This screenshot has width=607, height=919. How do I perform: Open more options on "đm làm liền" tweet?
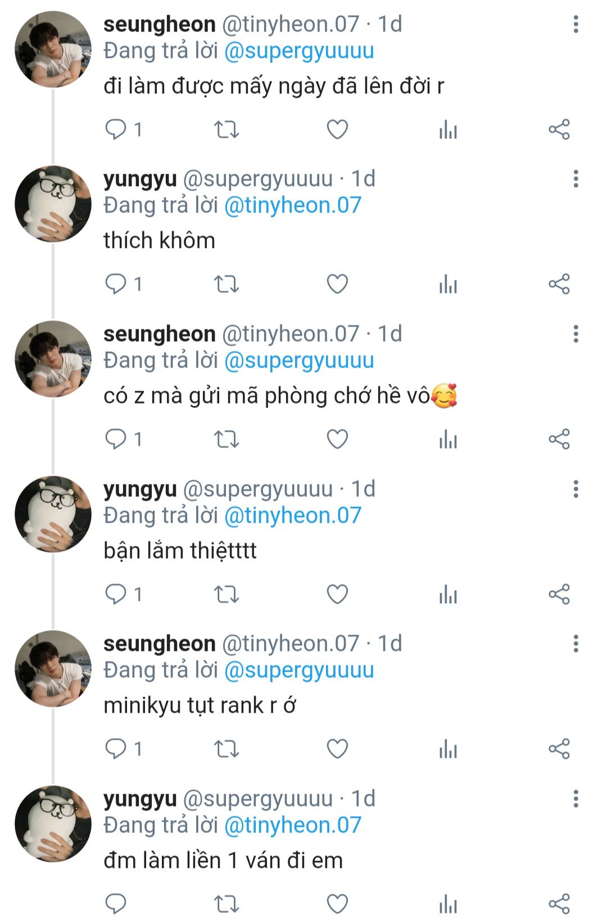tap(576, 799)
